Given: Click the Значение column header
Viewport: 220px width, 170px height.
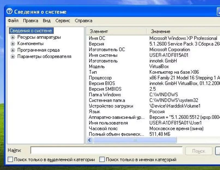Looking at the screenshot, I should pos(183,31).
